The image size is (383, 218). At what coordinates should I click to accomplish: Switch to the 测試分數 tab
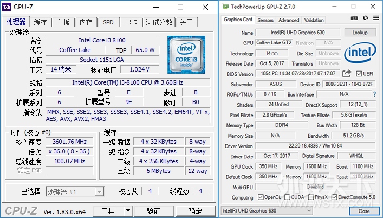point(159,22)
